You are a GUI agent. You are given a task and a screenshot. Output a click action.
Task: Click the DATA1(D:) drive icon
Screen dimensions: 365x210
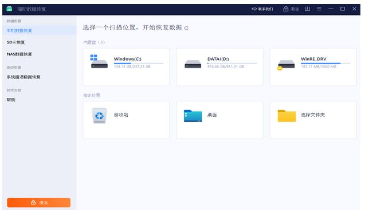(x=193, y=64)
